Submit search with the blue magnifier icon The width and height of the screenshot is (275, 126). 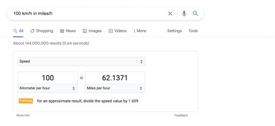195,13
